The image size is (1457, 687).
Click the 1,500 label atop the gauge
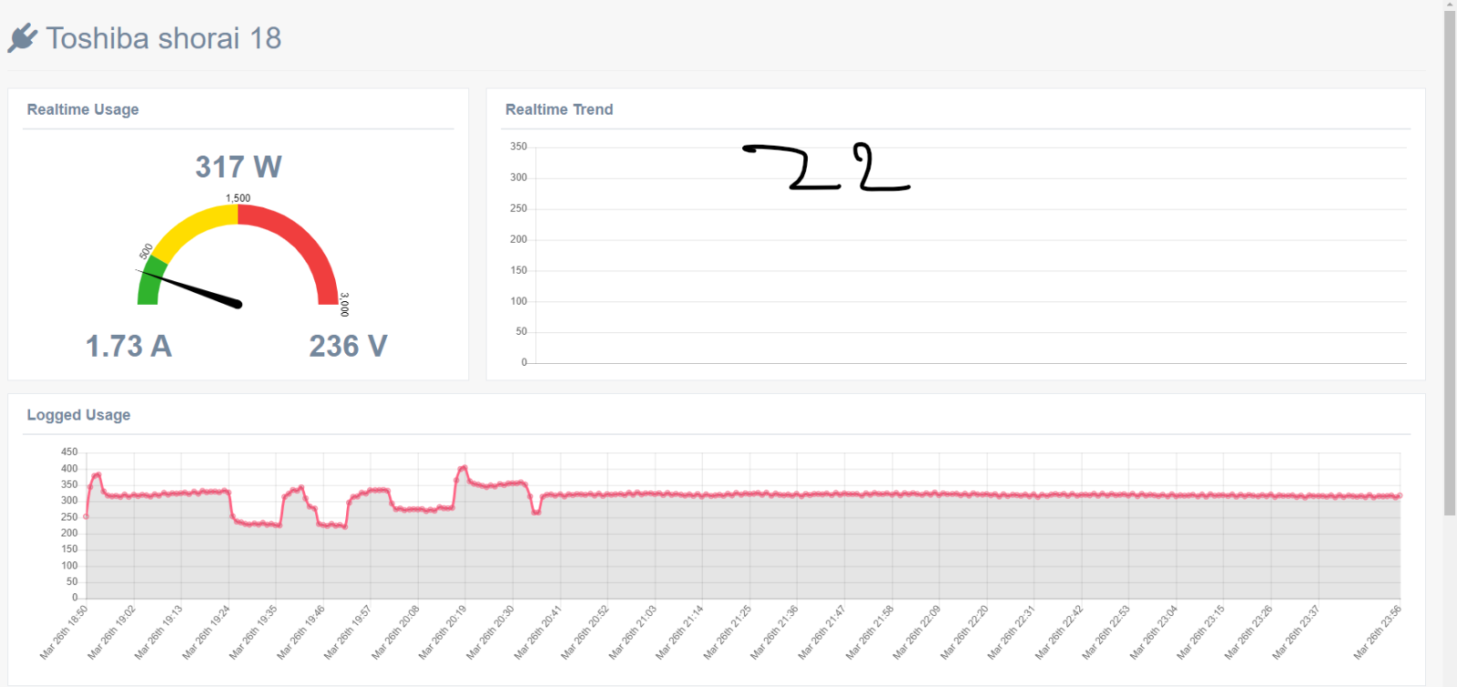(238, 197)
